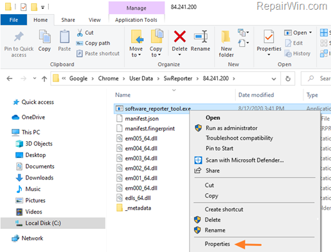331x252 pixels.
Task: Switch to the View tab
Action: click(95, 20)
